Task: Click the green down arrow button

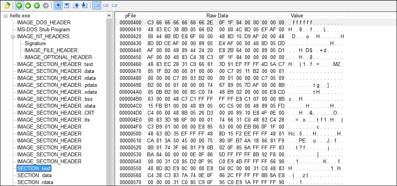Action: pos(28,5)
